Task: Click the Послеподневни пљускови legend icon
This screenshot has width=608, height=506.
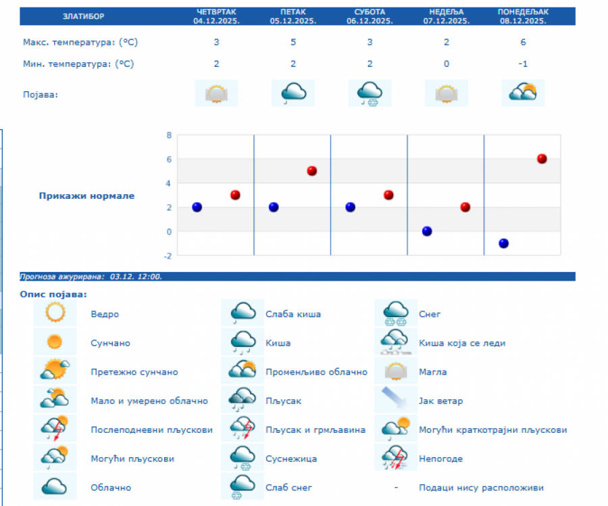Action: (55, 430)
